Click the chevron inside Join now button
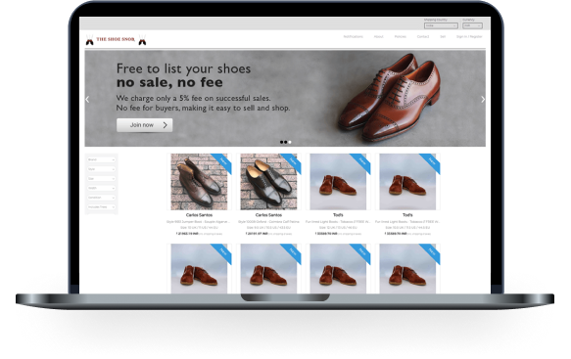571x359 pixels. click(165, 125)
